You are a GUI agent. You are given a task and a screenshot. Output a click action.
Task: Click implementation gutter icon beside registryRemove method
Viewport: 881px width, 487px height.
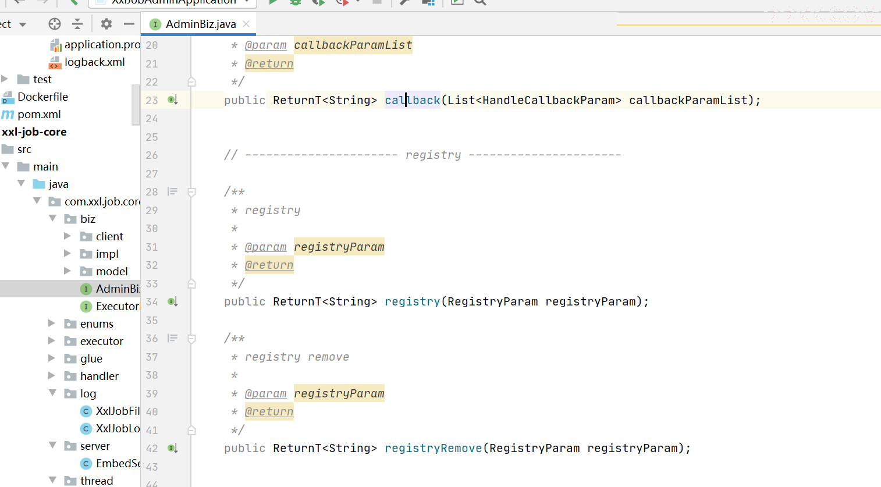pos(173,448)
